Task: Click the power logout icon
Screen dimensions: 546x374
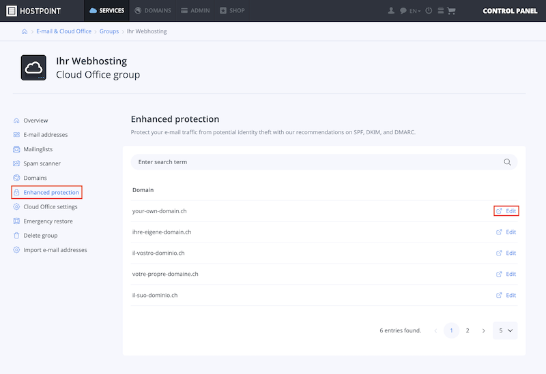Action: tap(429, 11)
